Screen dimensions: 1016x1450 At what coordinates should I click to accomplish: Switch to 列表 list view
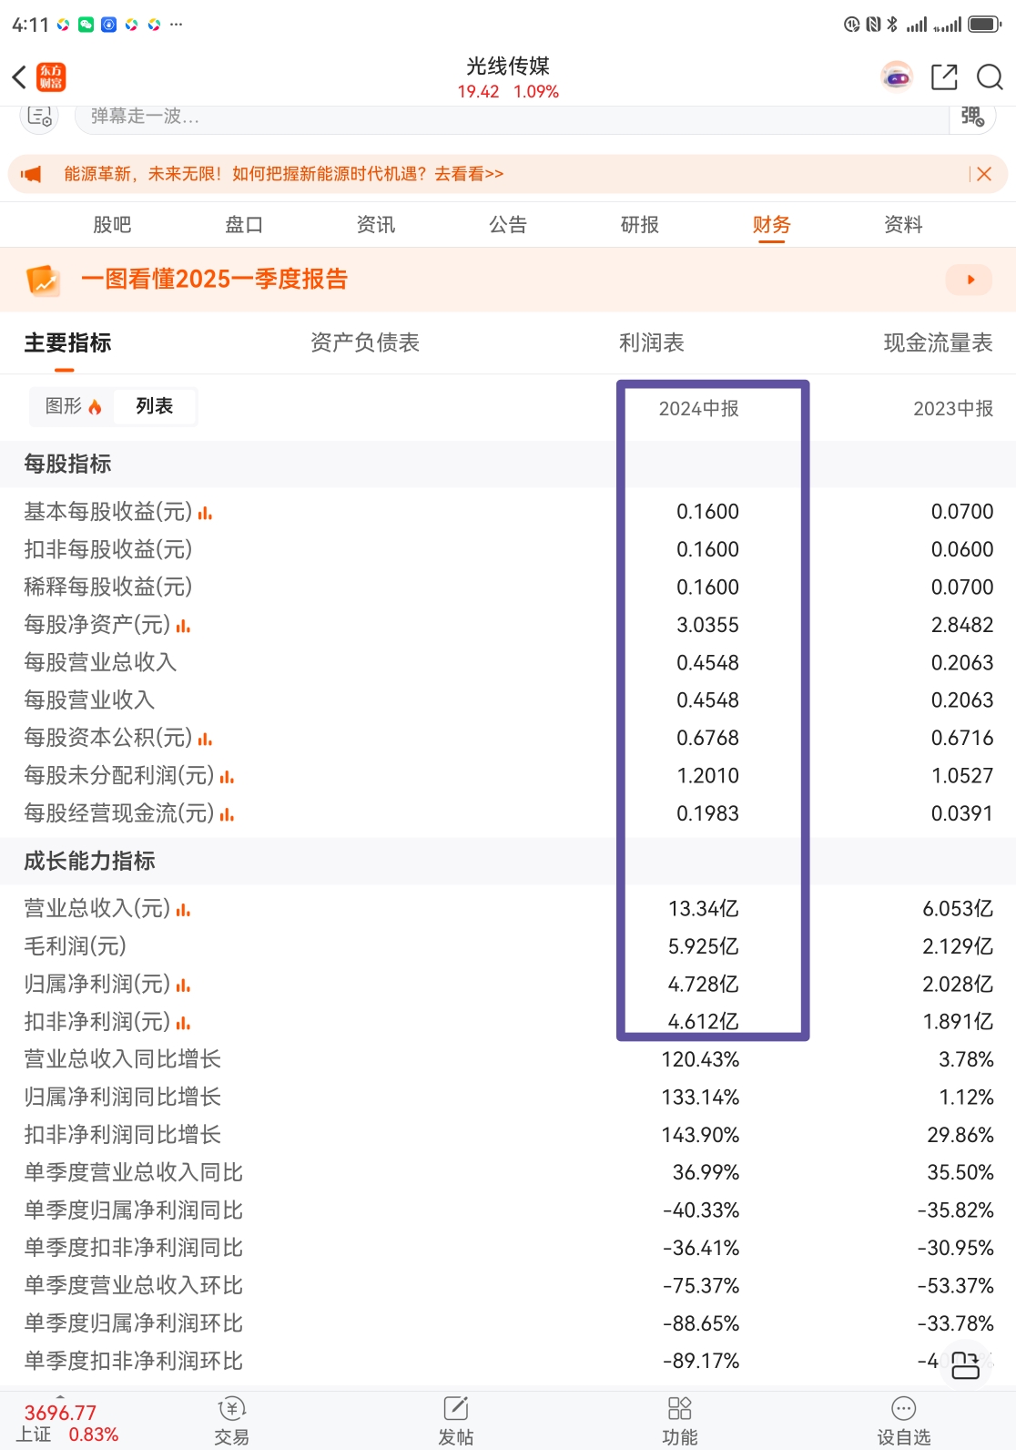click(x=155, y=406)
